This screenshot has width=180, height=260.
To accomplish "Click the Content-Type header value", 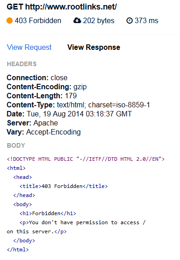I will 103,105.
